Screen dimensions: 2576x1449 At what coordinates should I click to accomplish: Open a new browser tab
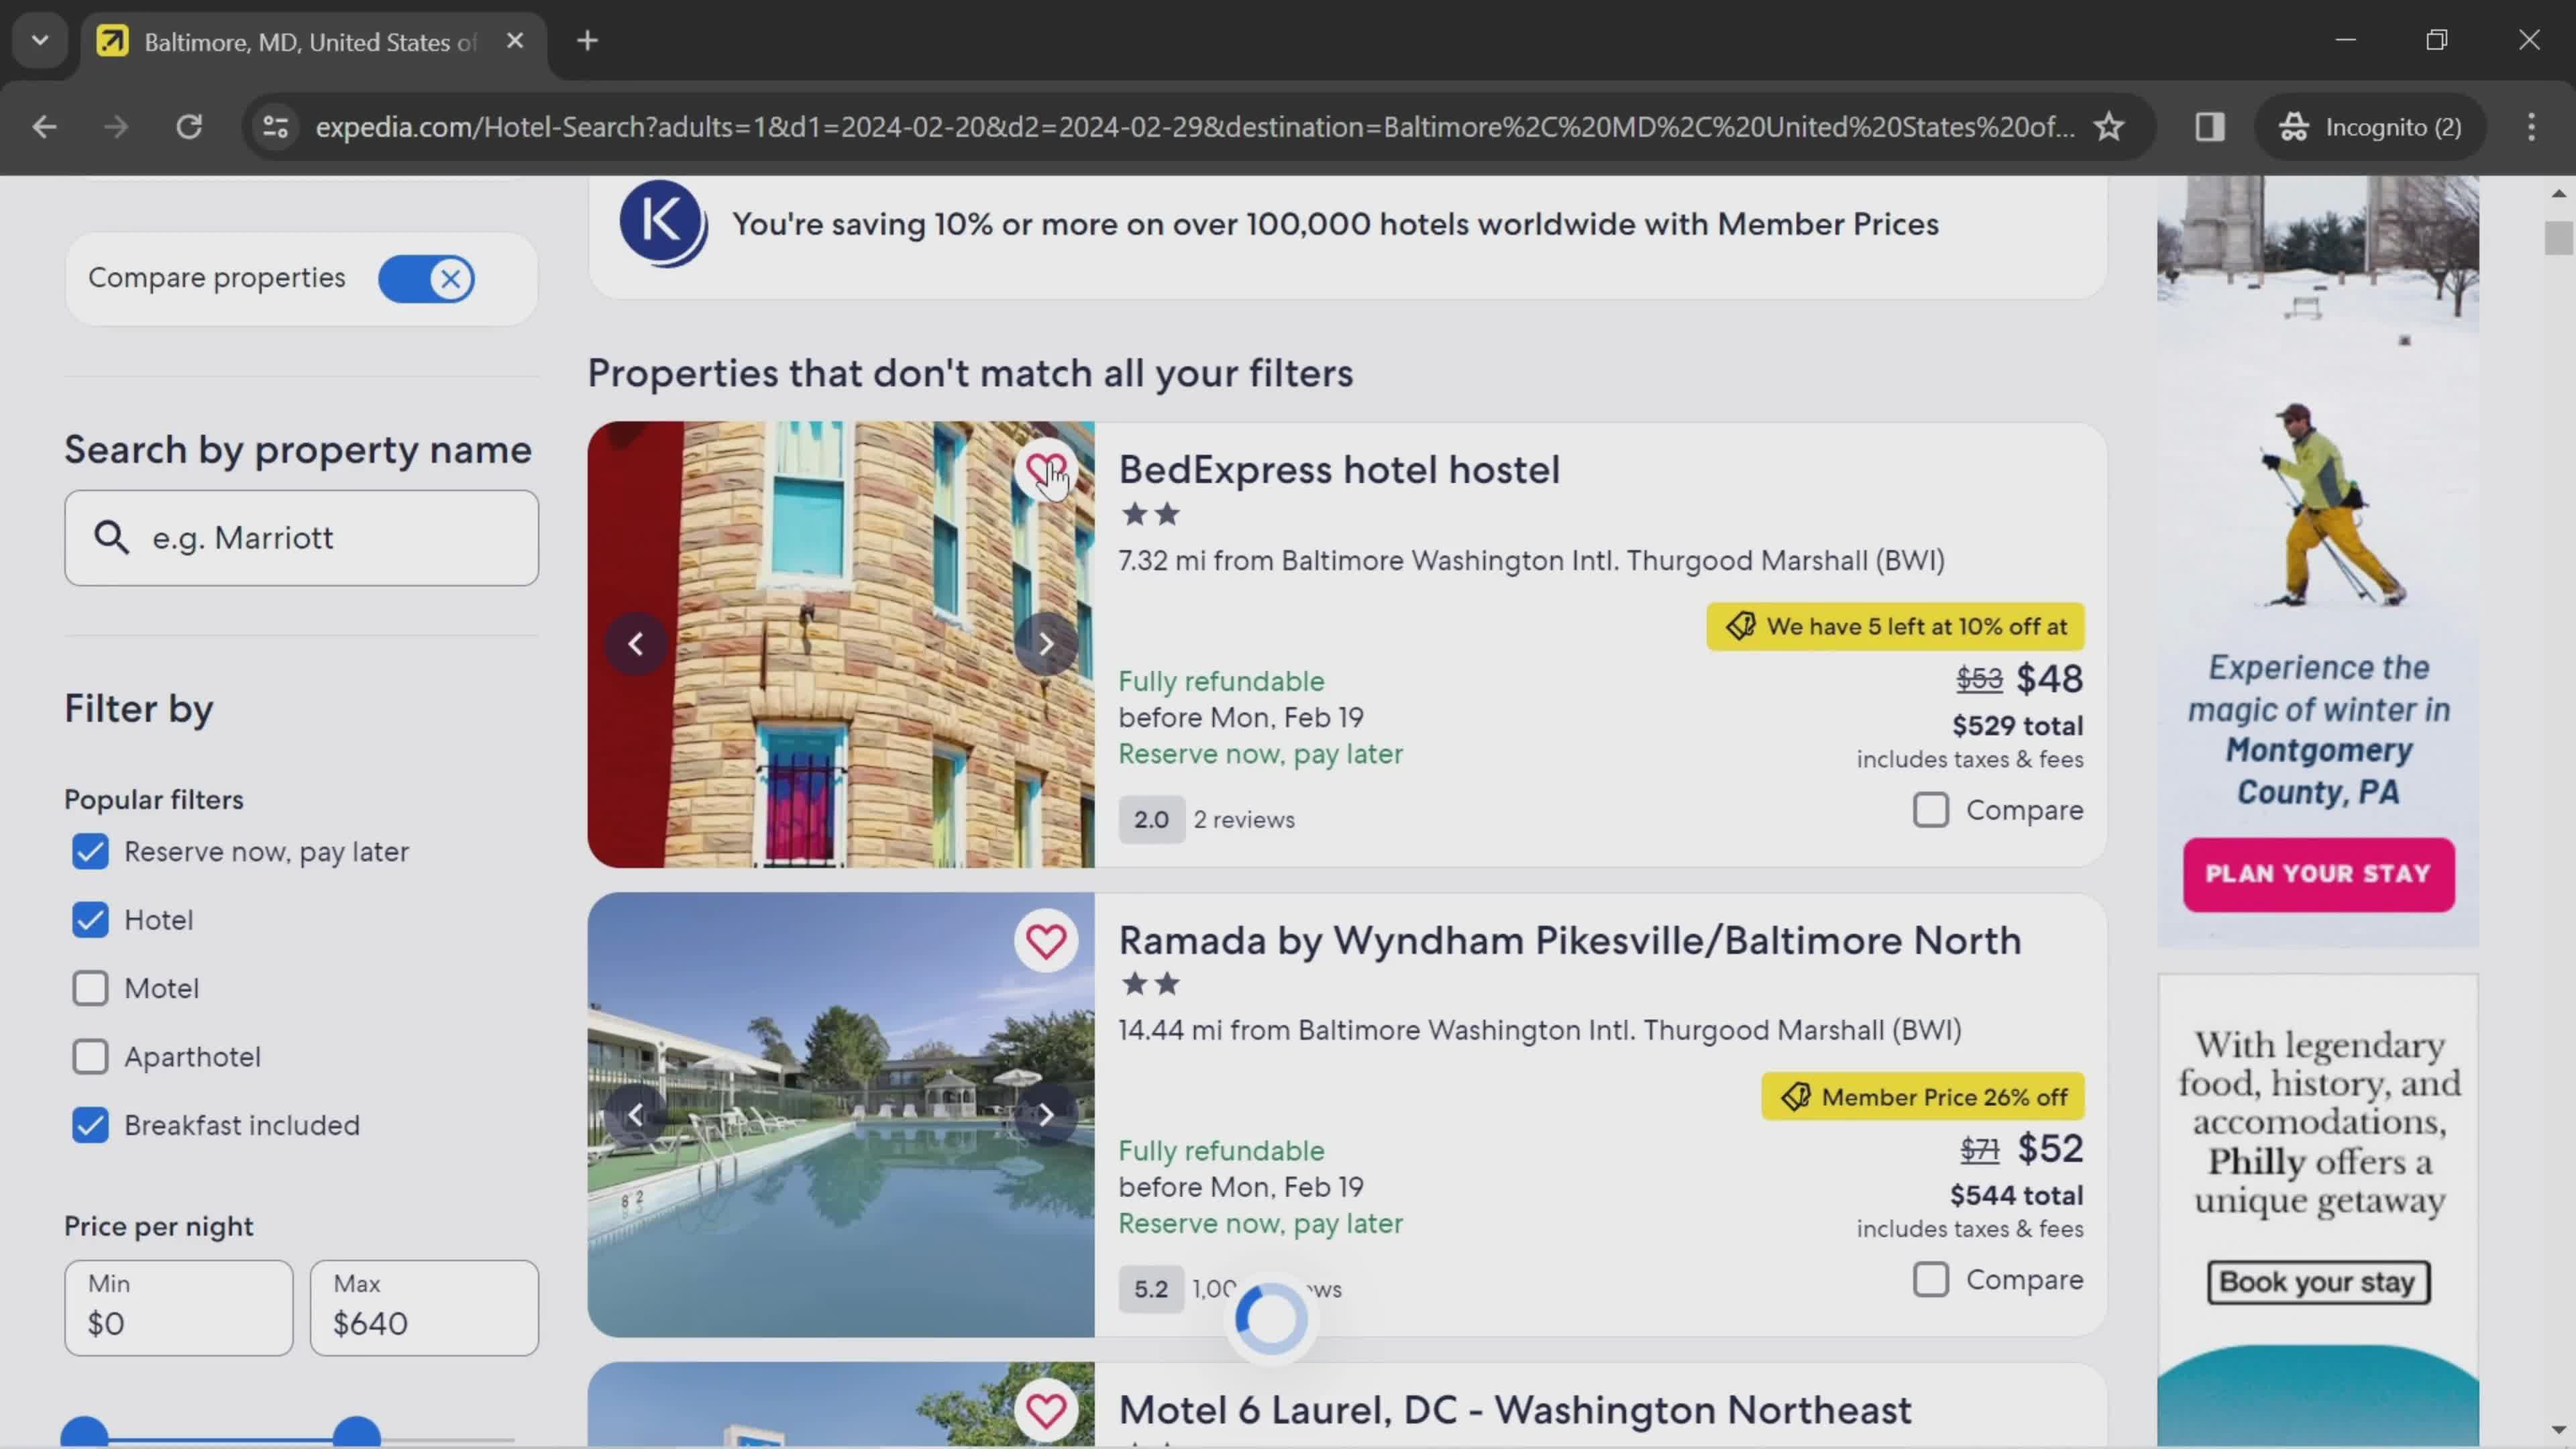point(588,41)
